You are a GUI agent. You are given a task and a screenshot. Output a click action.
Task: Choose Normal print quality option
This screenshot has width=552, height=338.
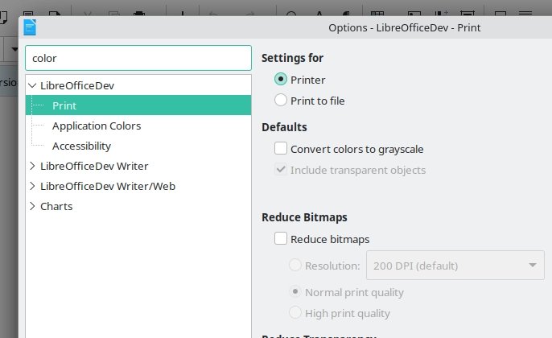pyautogui.click(x=295, y=292)
